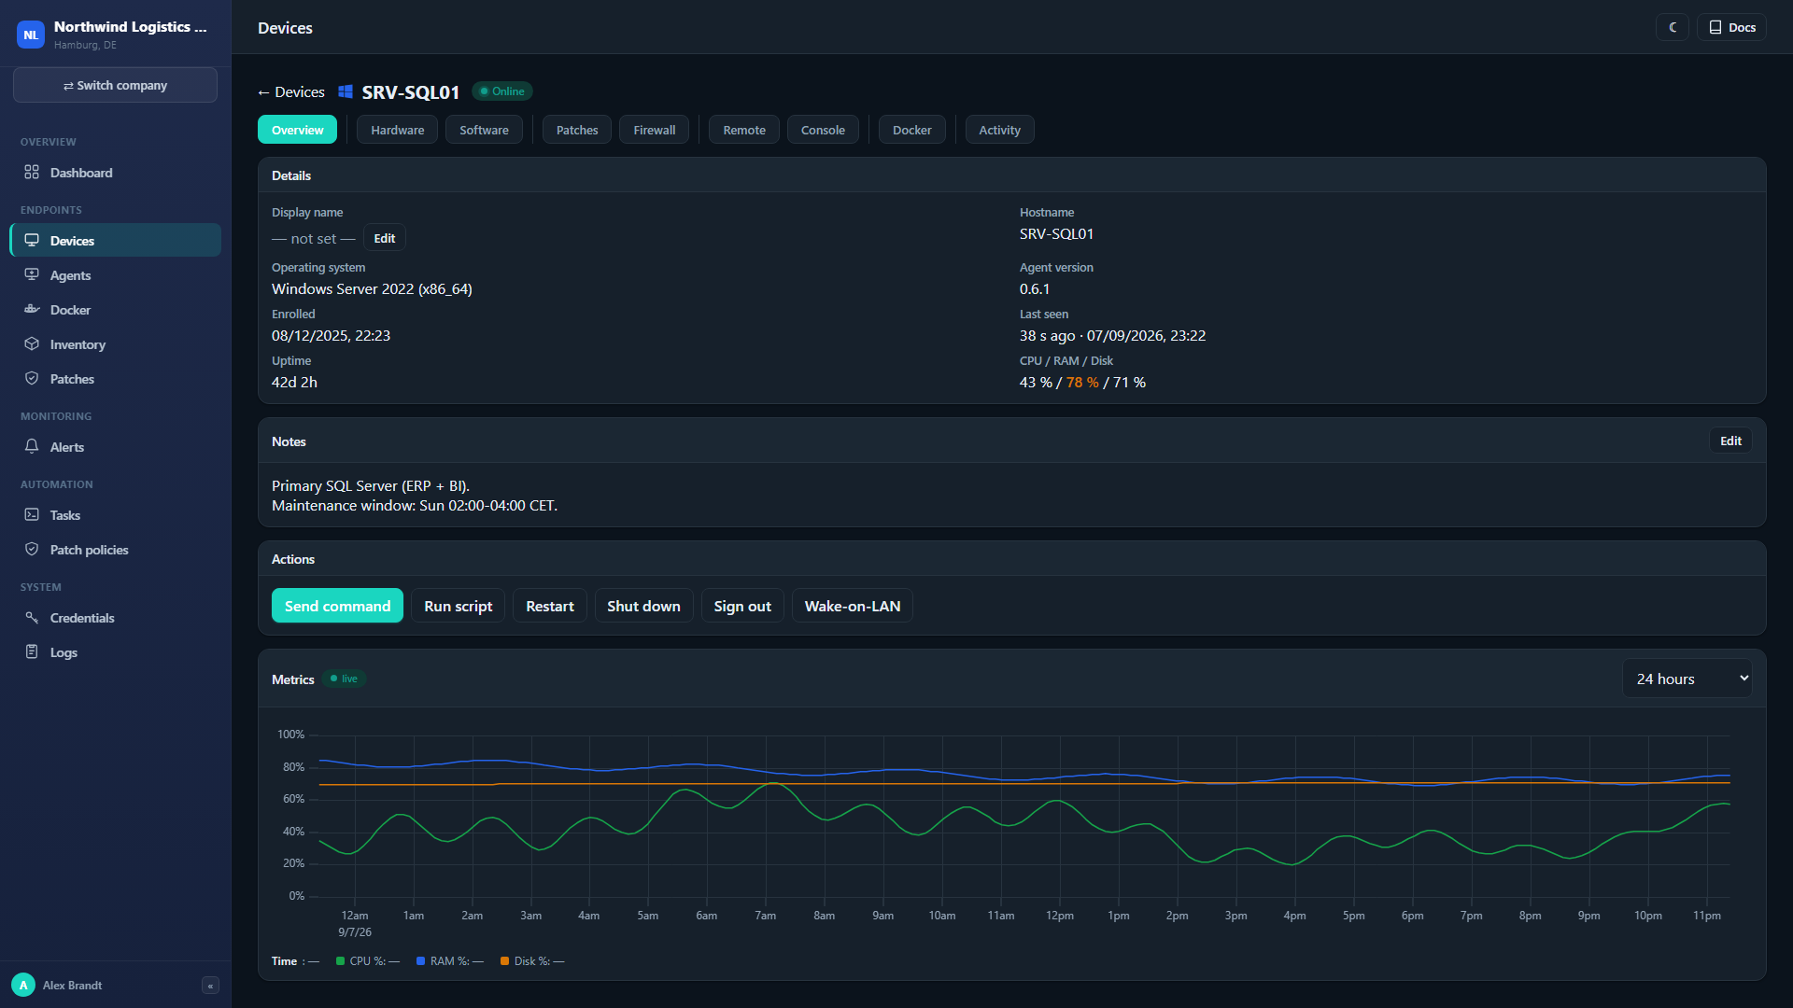
Task: Open the Docs link
Action: point(1731,27)
